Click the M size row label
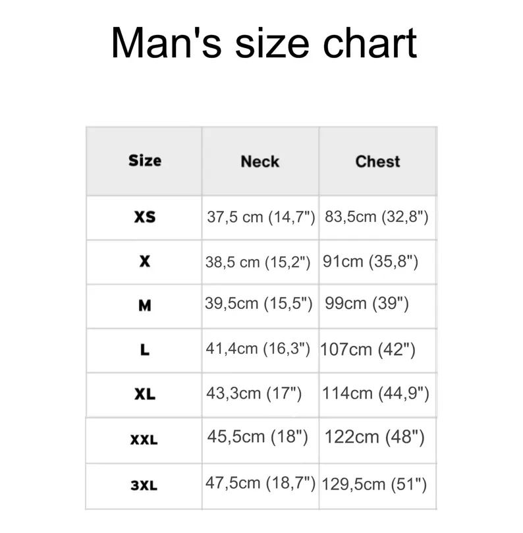Image resolution: width=523 pixels, height=533 pixels. (x=145, y=306)
